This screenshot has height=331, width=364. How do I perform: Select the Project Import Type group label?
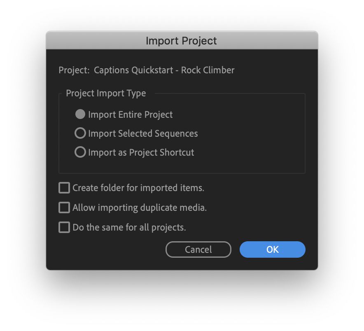[105, 93]
